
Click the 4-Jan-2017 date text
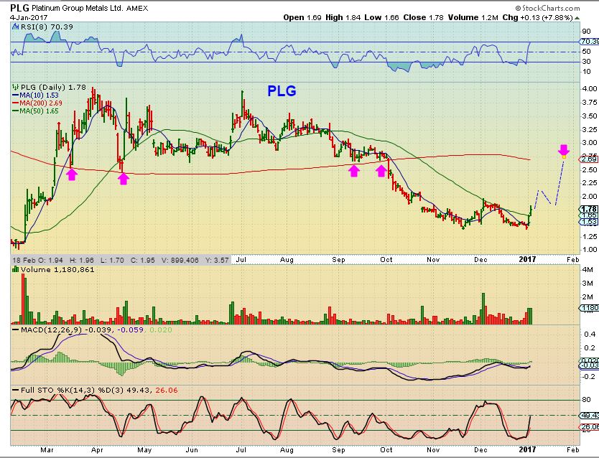pyautogui.click(x=29, y=17)
